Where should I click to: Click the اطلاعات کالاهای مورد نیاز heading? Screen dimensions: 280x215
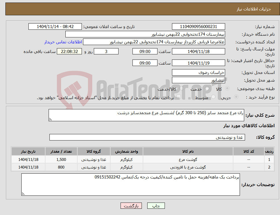pos(249,126)
